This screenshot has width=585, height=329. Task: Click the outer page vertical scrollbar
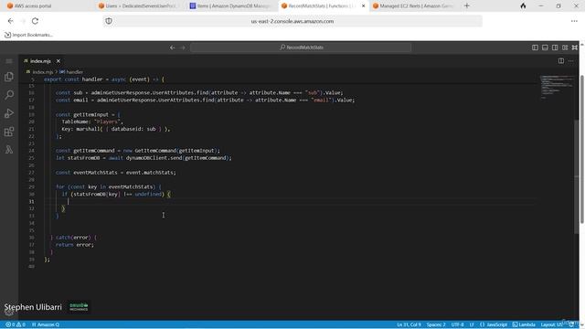point(582,149)
